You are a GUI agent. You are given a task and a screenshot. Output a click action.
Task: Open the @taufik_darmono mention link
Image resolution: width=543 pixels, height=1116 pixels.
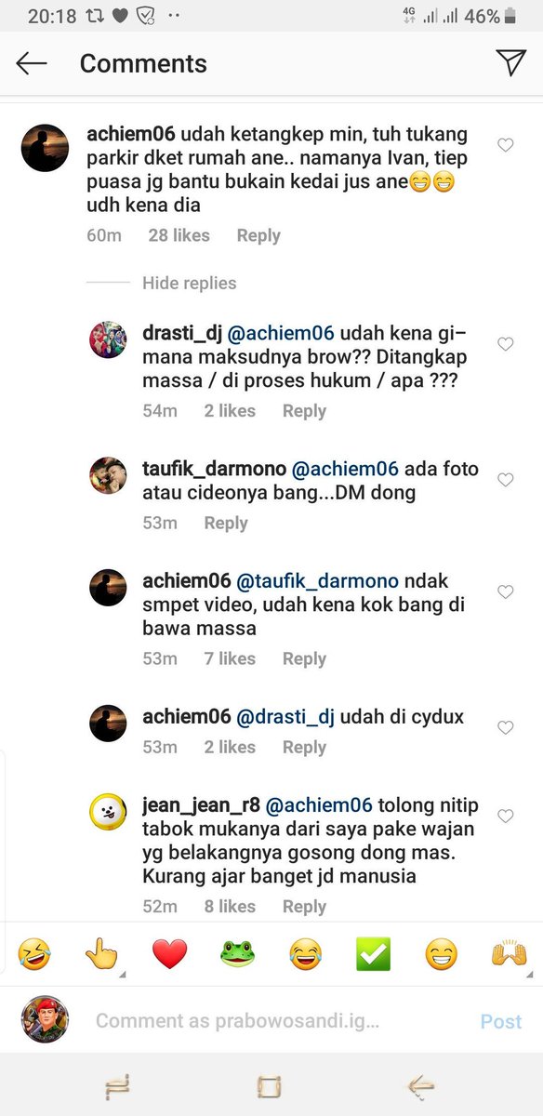point(317,580)
